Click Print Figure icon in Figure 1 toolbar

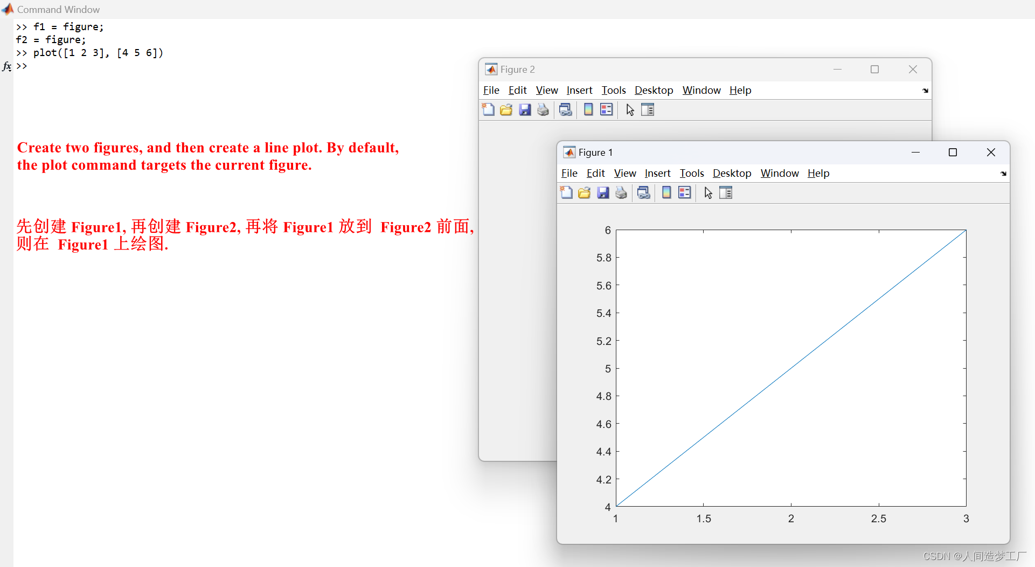point(621,192)
